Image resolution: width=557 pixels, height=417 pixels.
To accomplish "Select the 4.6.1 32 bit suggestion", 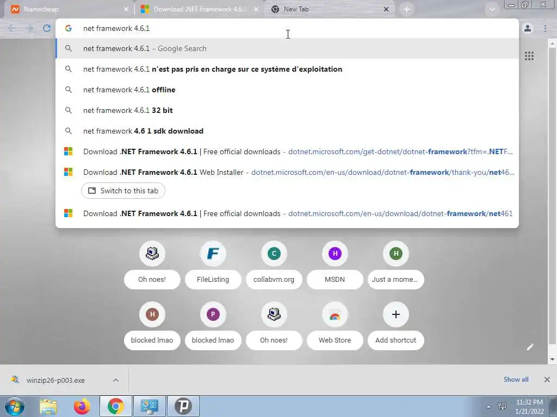I will click(287, 110).
